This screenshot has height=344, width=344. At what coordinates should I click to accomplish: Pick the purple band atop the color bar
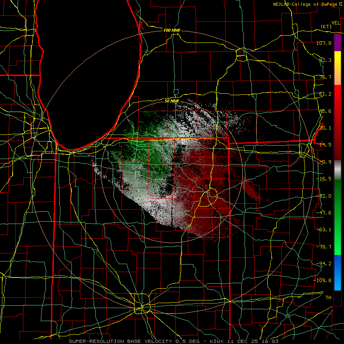coord(338,42)
